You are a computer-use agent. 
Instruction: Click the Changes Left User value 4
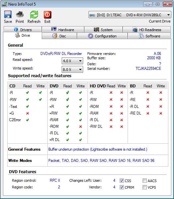[114, 180]
